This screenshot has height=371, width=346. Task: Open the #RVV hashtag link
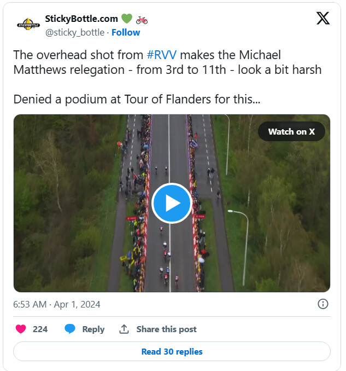161,55
